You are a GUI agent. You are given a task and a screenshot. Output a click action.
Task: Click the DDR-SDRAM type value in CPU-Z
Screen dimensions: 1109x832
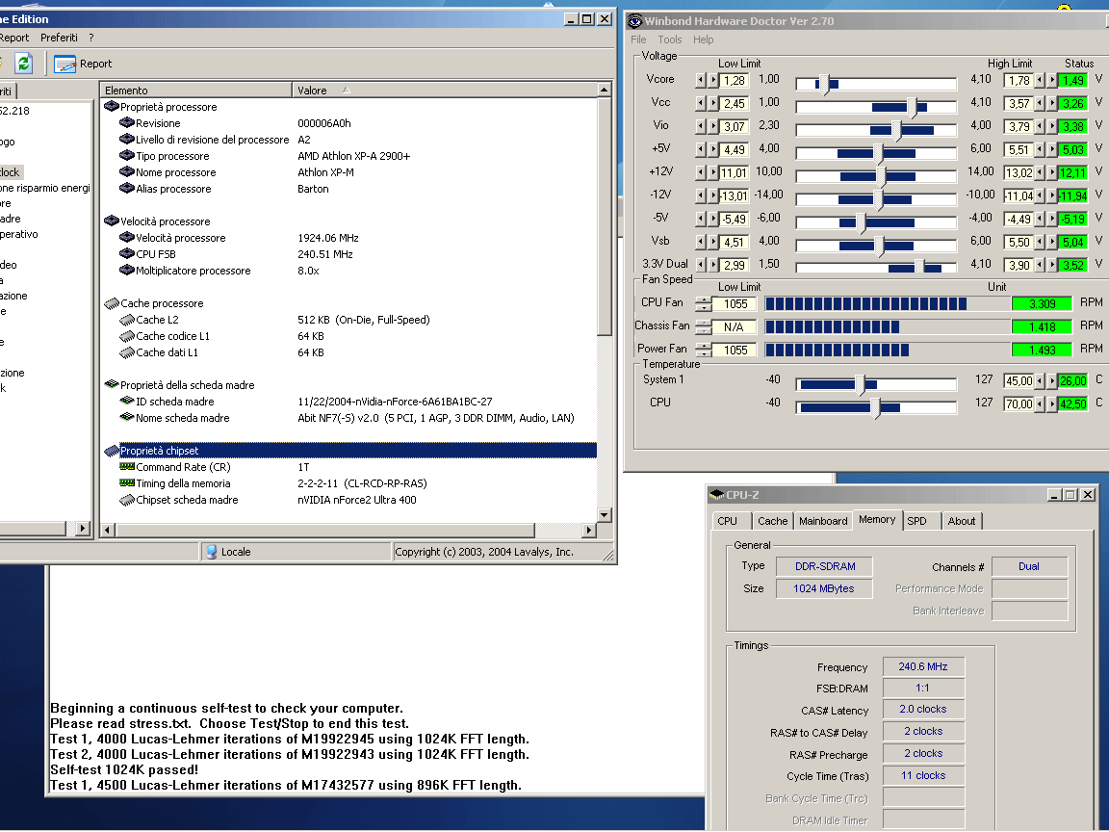[825, 566]
